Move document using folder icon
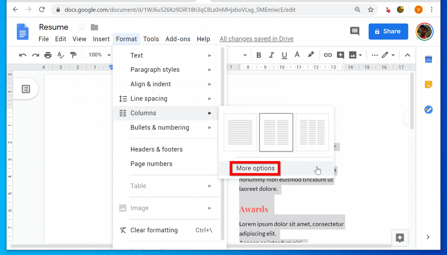 (x=94, y=27)
